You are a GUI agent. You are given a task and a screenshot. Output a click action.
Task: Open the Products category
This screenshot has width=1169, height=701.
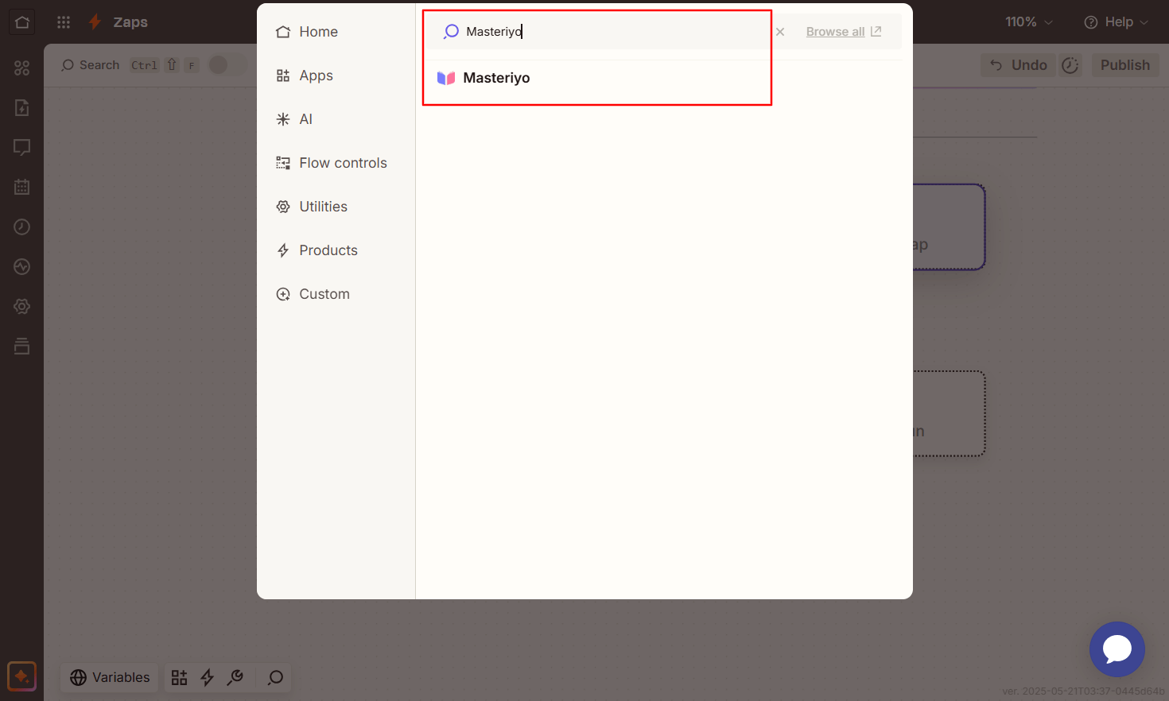317,250
